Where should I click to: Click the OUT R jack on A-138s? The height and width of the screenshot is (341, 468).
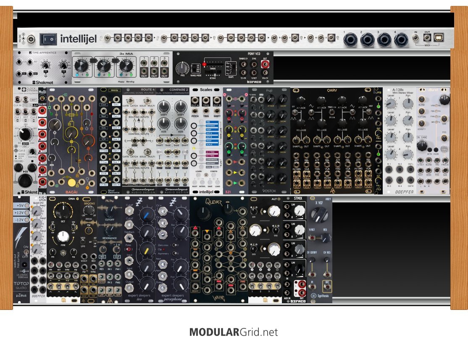411,180
